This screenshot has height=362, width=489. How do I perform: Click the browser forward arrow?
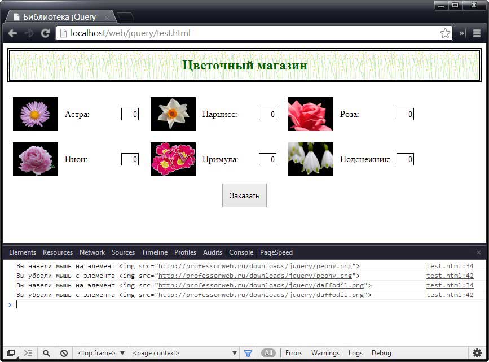[29, 33]
